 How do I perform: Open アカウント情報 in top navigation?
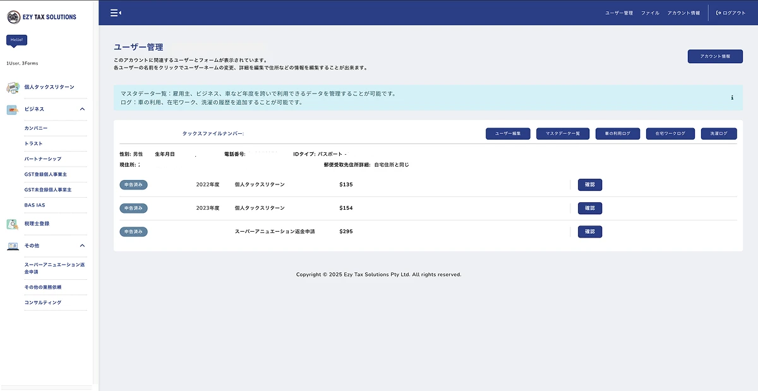(x=683, y=13)
